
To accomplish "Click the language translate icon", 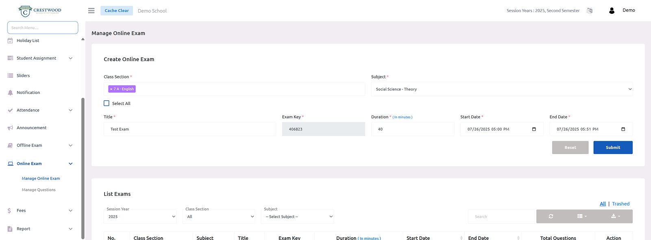I will click(590, 11).
